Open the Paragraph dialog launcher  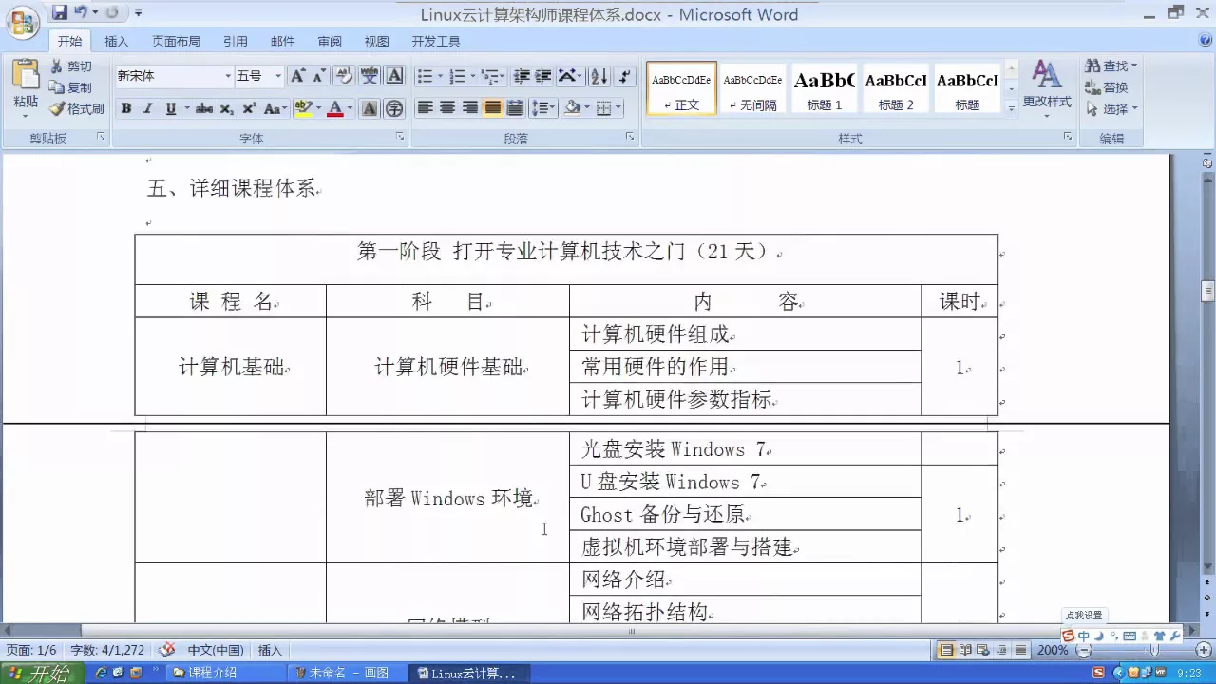[x=630, y=138]
